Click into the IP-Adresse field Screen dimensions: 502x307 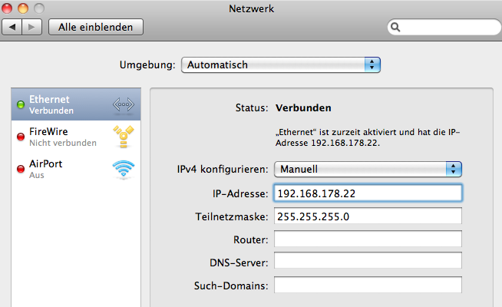pos(368,193)
